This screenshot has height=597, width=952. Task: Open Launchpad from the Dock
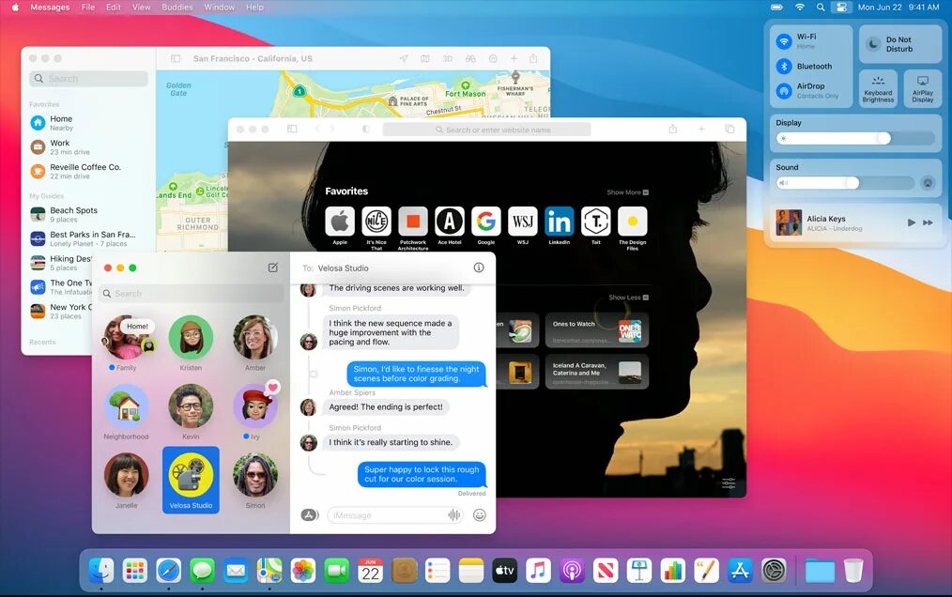pyautogui.click(x=135, y=570)
